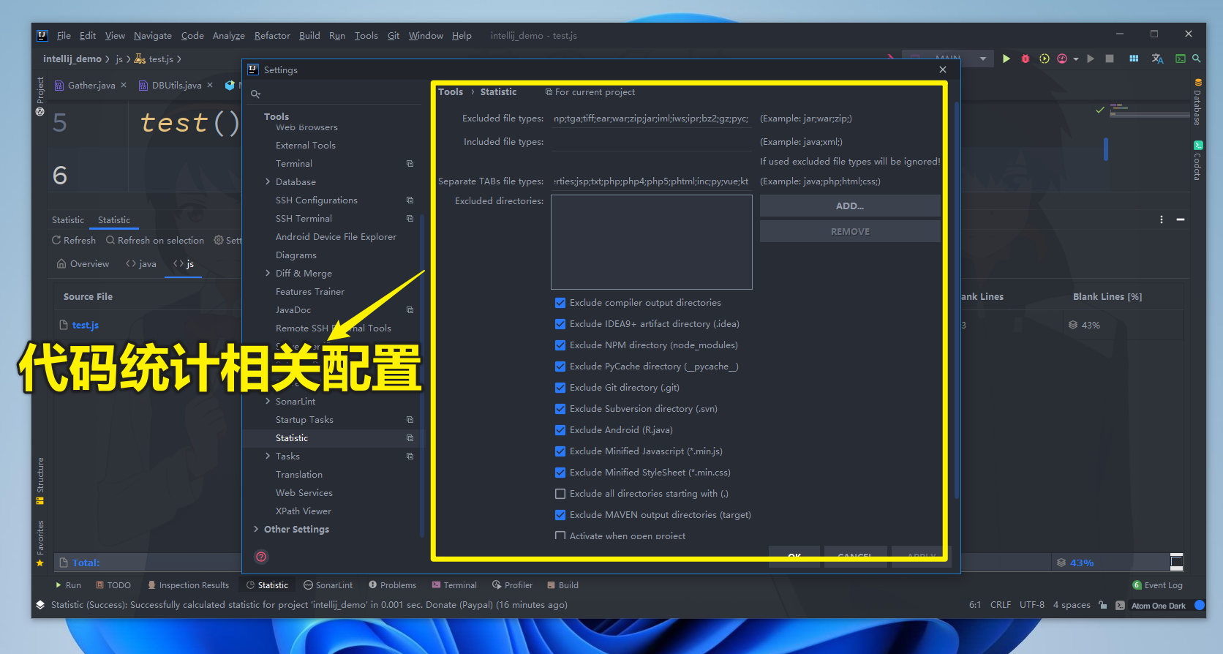Viewport: 1223px width, 654px height.
Task: Open the Codota side panel
Action: pos(1197,161)
